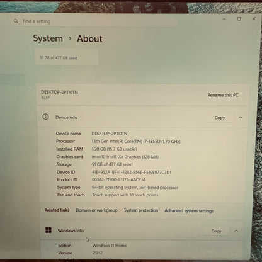
Task: Click the search magnifier icon
Action: pos(16,21)
